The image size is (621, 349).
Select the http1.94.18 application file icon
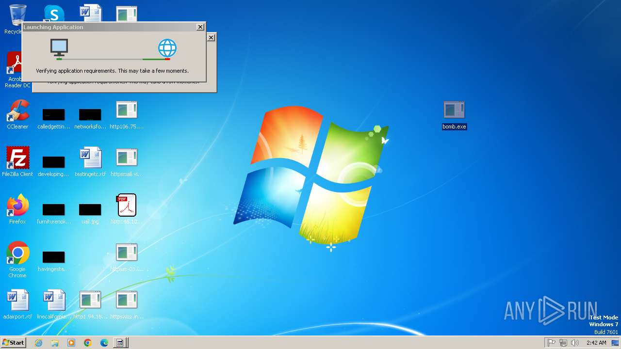click(x=90, y=305)
